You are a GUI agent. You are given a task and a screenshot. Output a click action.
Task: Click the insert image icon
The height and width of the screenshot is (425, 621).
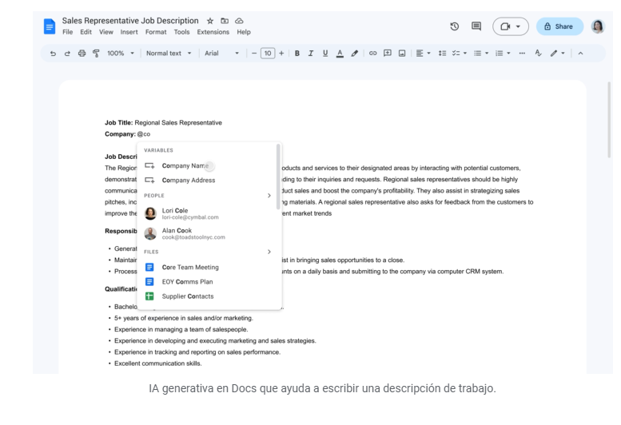tap(402, 54)
